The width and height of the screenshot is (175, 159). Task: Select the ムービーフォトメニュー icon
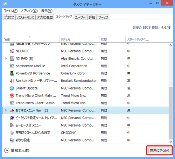pos(12,125)
